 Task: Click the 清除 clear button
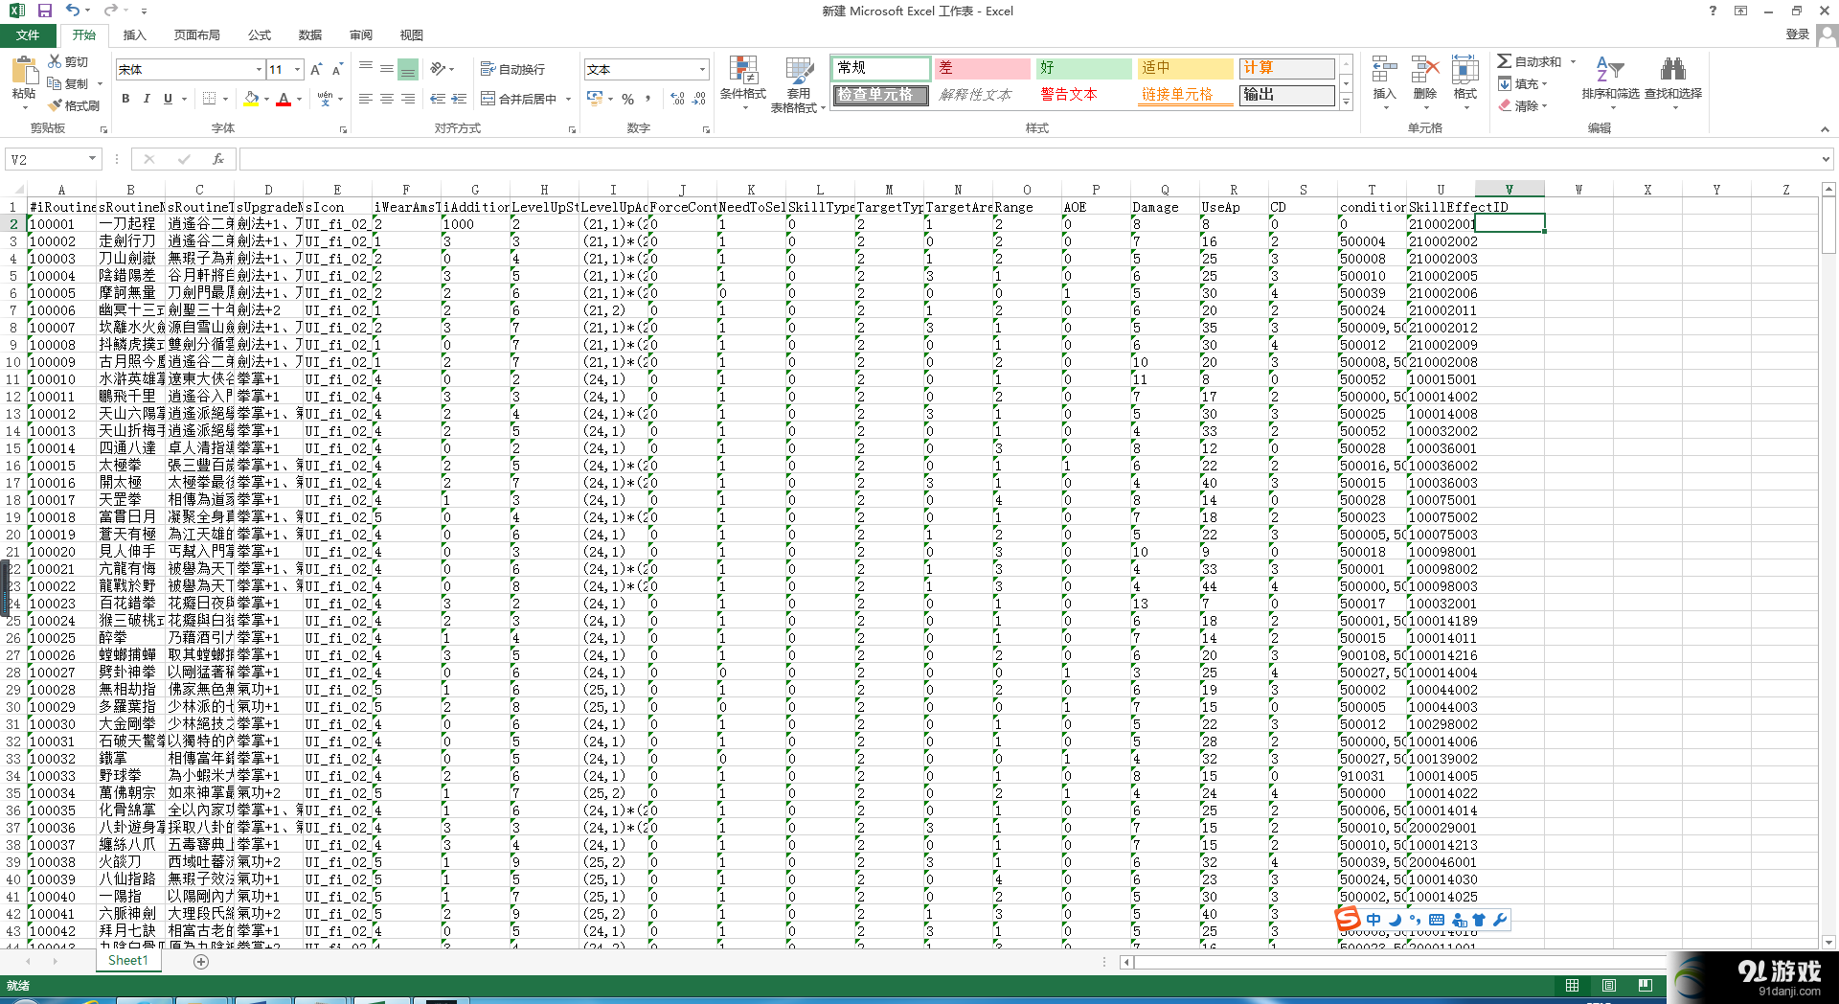(x=1519, y=105)
